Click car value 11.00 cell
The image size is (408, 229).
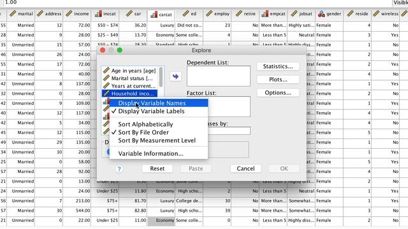133,221
